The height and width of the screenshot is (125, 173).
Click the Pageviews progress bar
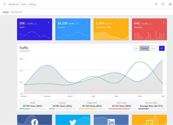tap(92, 109)
